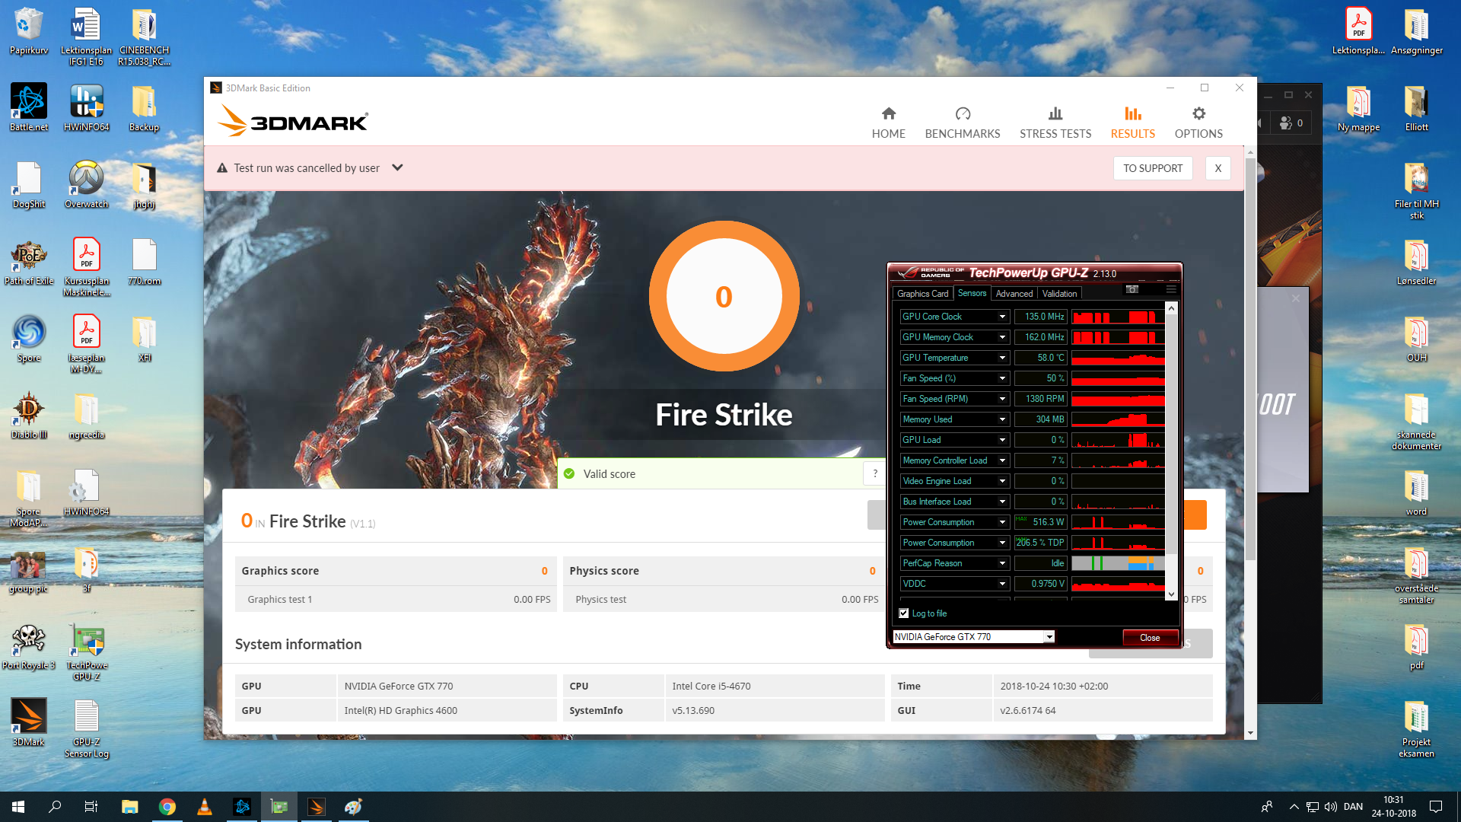Go to STRESS TESTS in 3DMark
Image resolution: width=1461 pixels, height=822 pixels.
1055,123
